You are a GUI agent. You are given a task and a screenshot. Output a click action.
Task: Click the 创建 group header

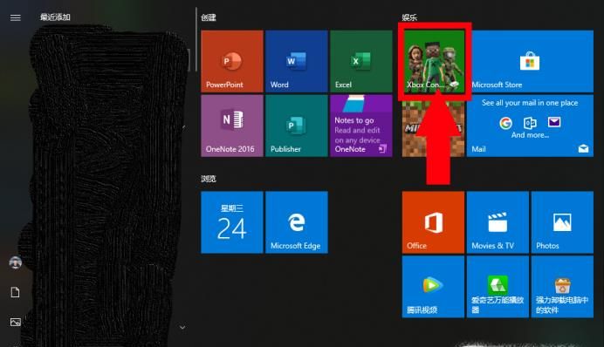pyautogui.click(x=209, y=17)
